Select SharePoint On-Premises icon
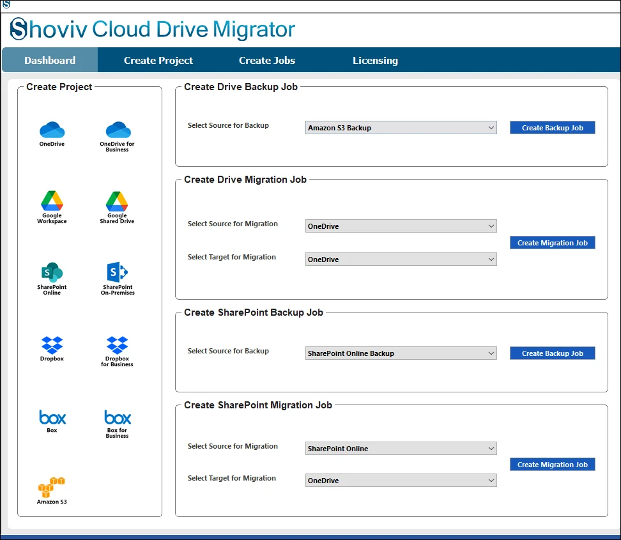This screenshot has width=621, height=540. (x=117, y=279)
